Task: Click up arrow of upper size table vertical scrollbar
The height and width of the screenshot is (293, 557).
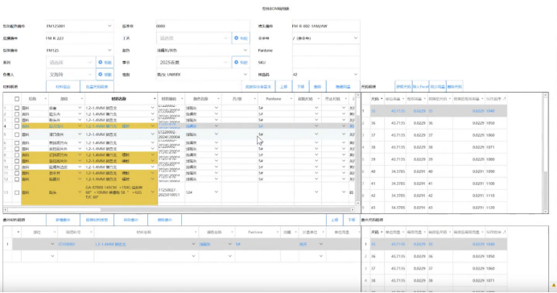Action: click(x=546, y=95)
